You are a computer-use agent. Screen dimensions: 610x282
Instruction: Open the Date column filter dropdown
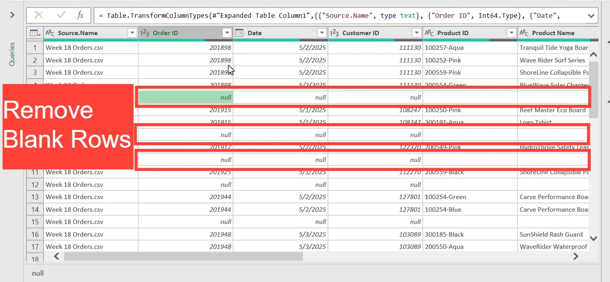[x=322, y=33]
